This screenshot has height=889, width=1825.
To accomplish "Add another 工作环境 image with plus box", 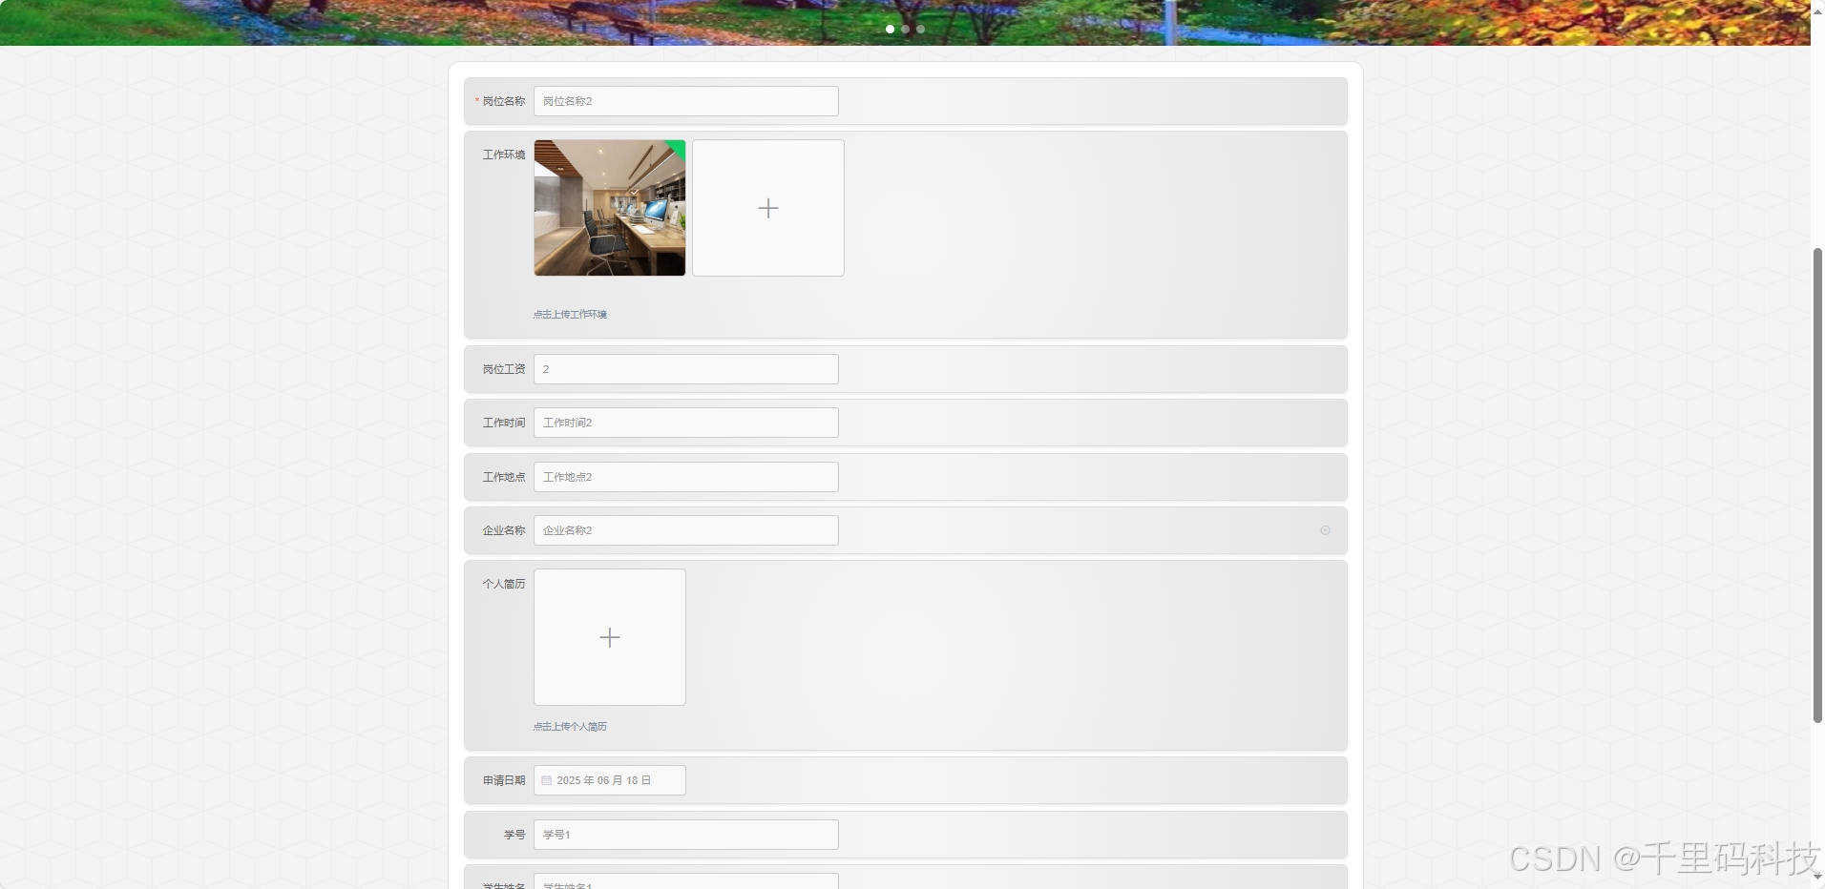I will coord(767,208).
